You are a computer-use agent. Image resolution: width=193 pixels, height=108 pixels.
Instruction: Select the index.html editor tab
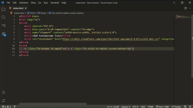[18, 8]
